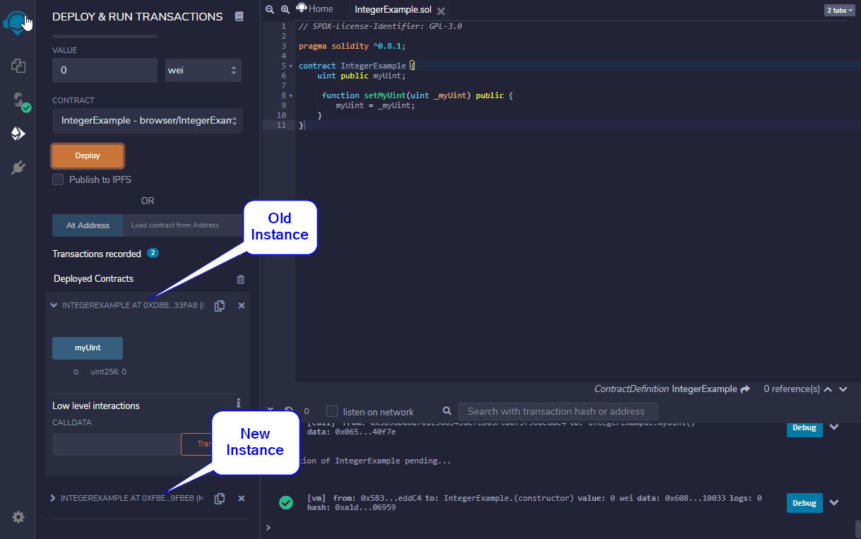Focus the CALLDATA input field
The width and height of the screenshot is (861, 539).
117,444
